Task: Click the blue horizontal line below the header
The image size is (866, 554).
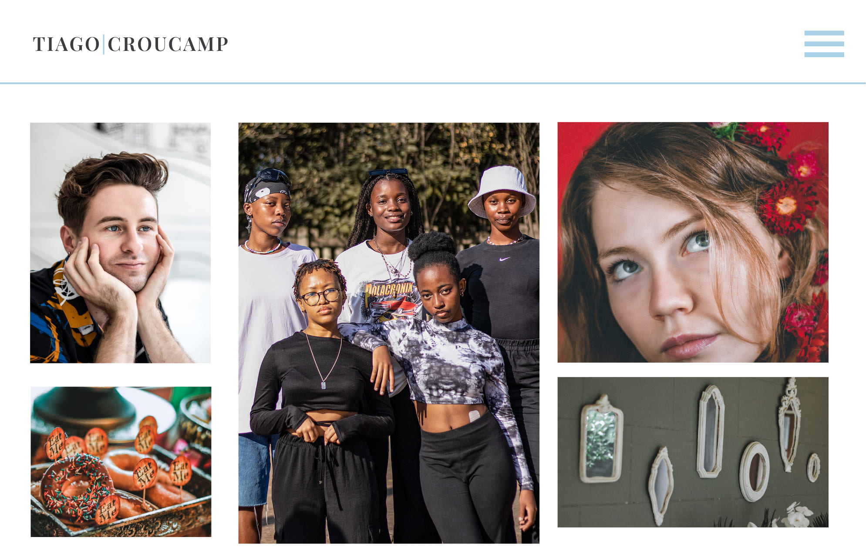Action: pyautogui.click(x=433, y=83)
